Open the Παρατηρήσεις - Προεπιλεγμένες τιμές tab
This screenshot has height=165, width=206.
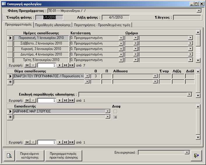tap(102, 25)
